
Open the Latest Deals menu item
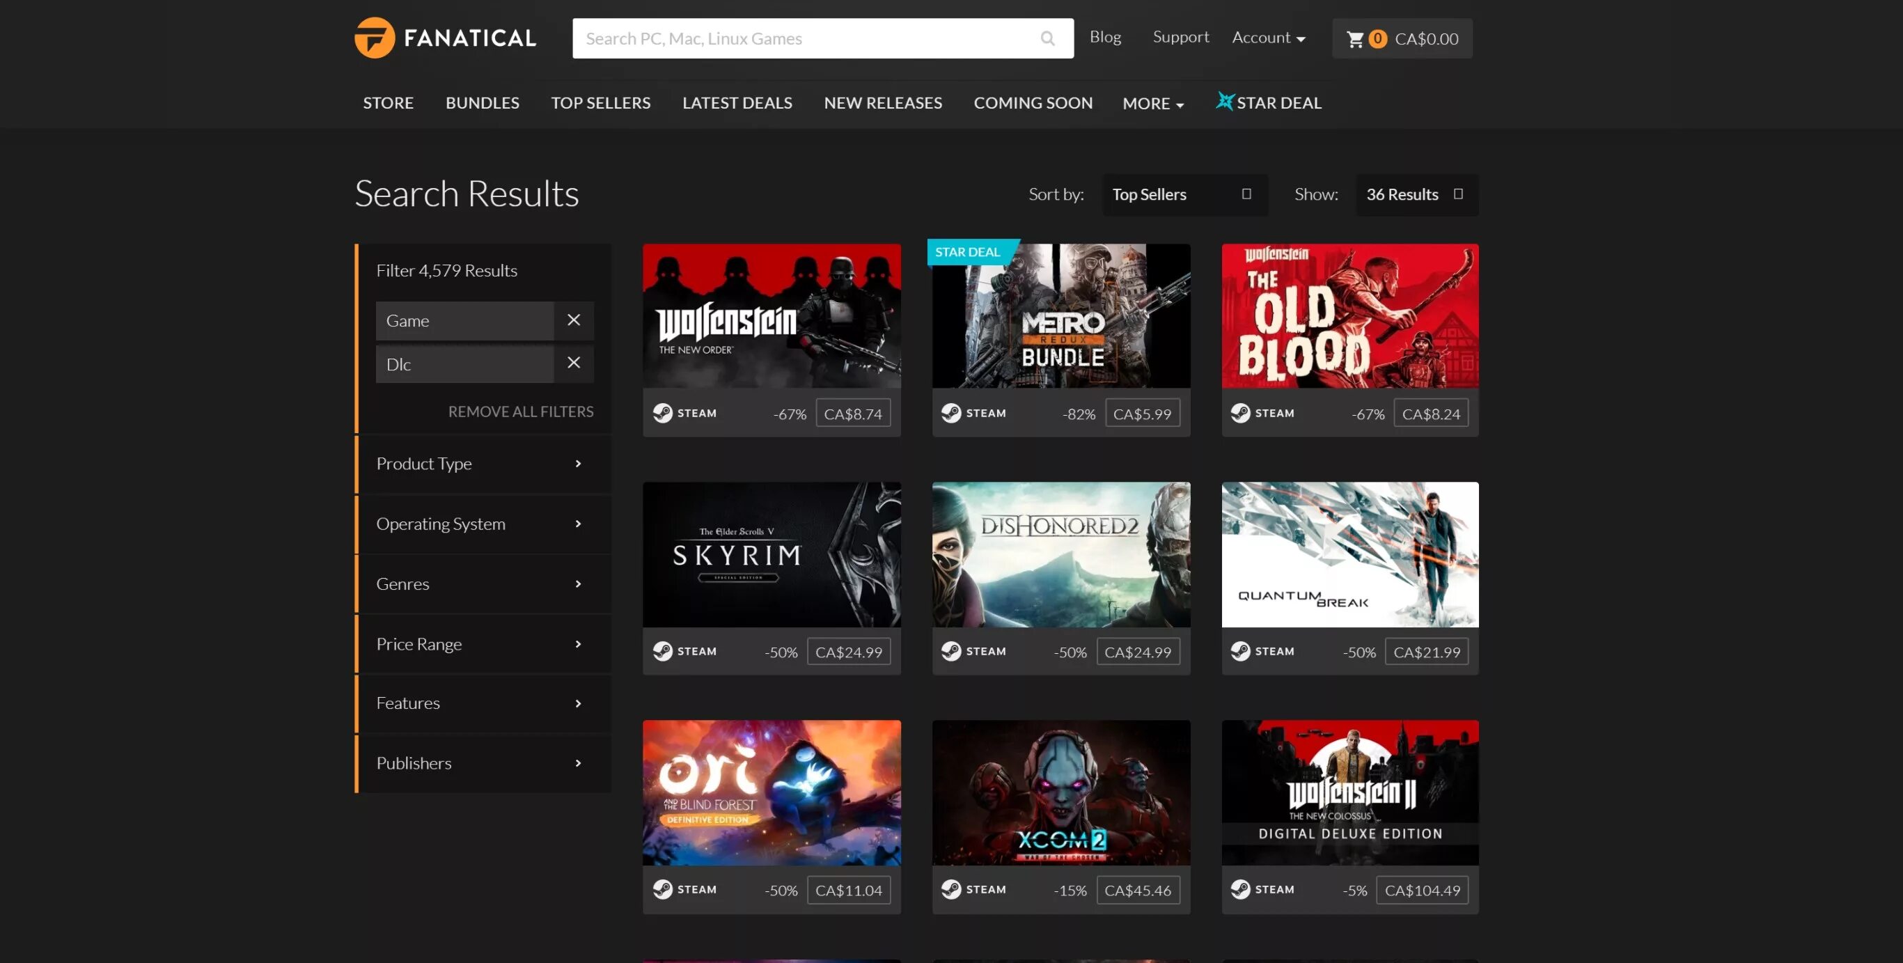coord(737,102)
